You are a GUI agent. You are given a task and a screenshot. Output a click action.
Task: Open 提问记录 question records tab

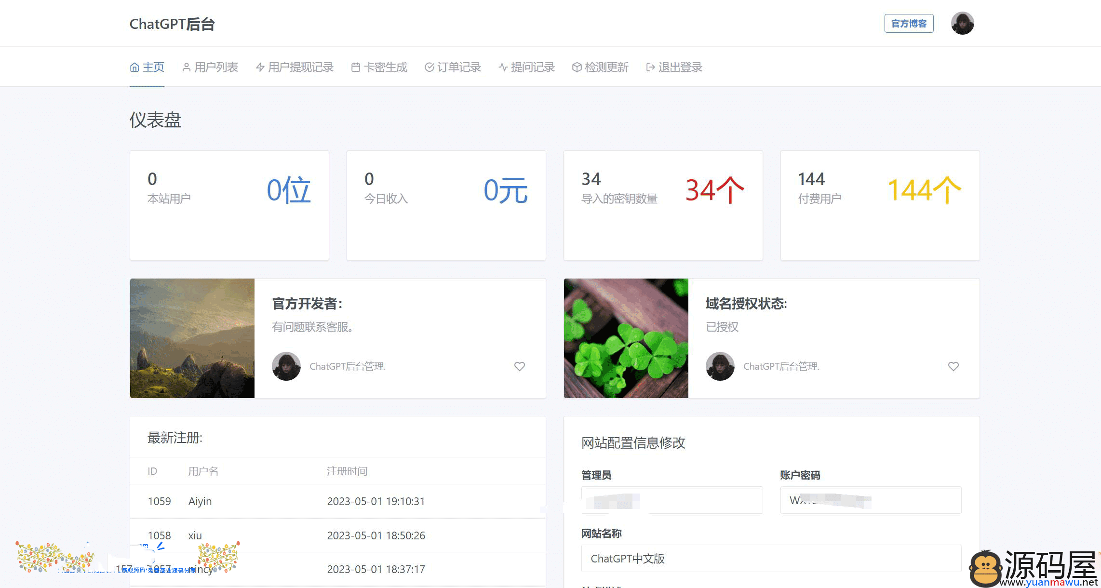(x=526, y=67)
